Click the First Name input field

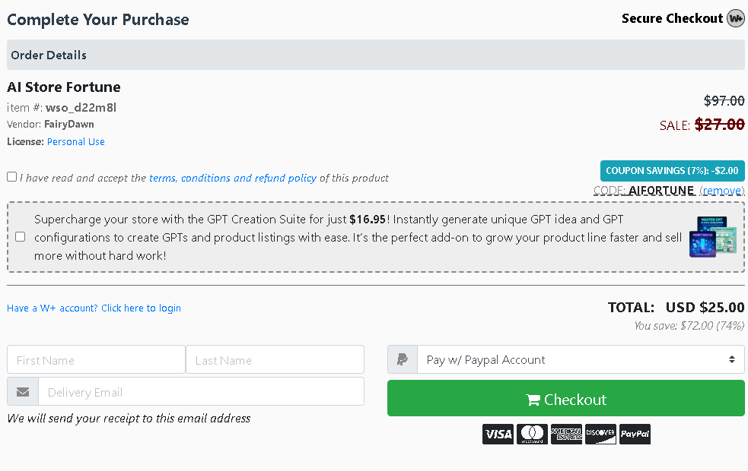point(95,359)
